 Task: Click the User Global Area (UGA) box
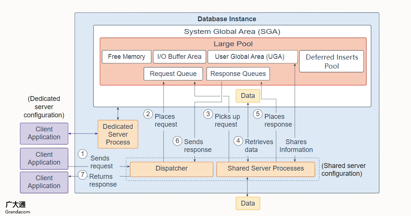pyautogui.click(x=252, y=57)
